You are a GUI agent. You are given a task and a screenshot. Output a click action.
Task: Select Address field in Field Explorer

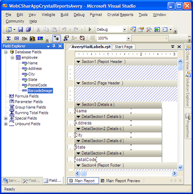[x=35, y=69]
